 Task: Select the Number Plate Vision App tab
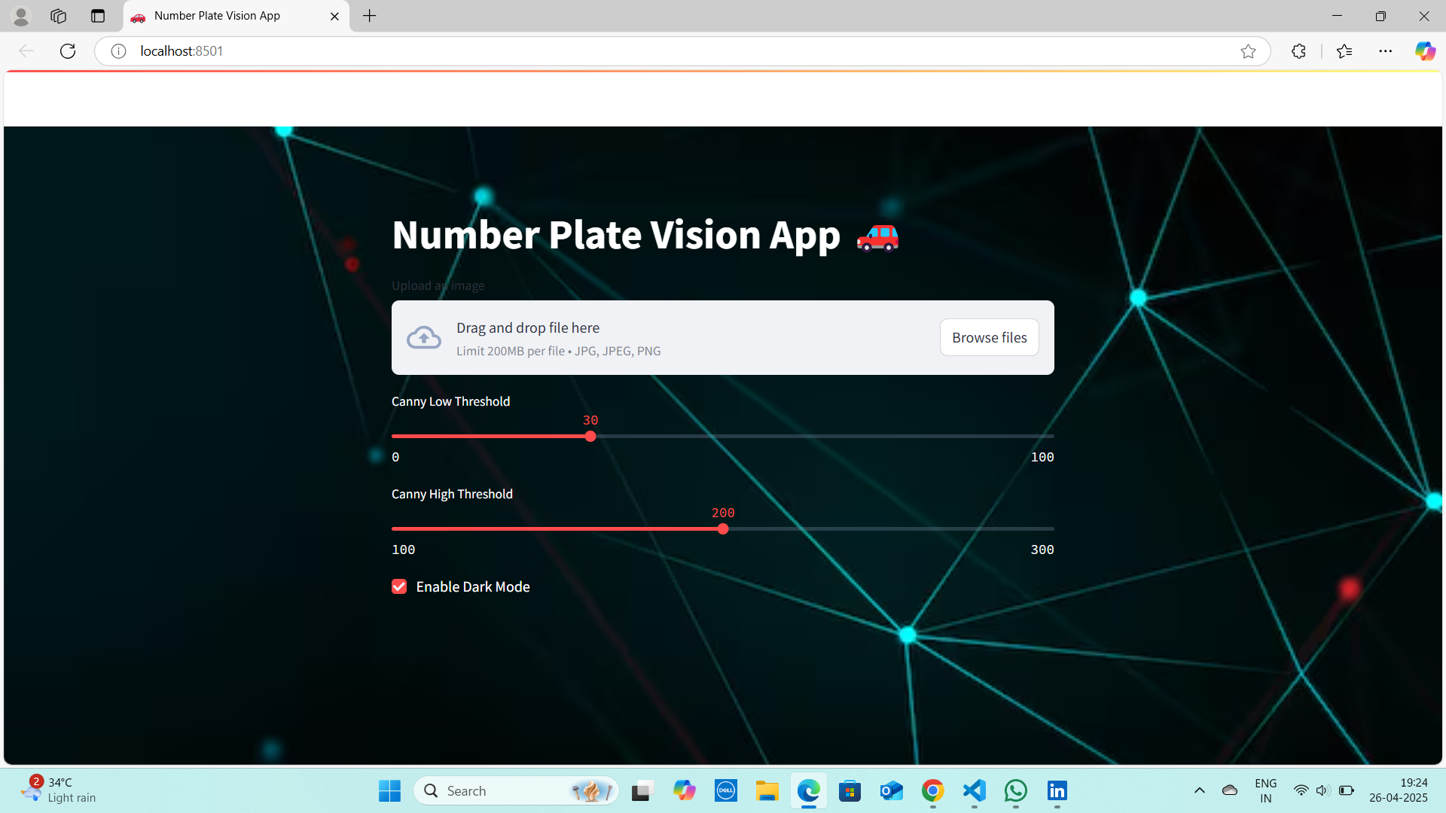[218, 16]
